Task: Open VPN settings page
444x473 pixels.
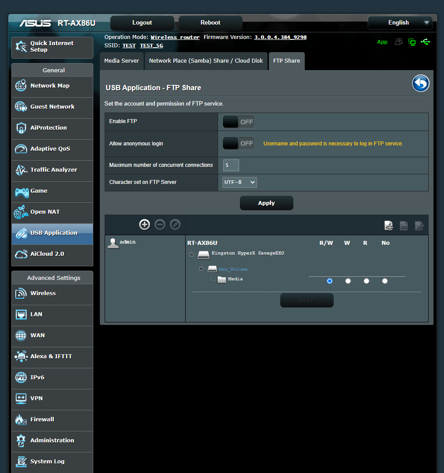Action: coord(52,399)
